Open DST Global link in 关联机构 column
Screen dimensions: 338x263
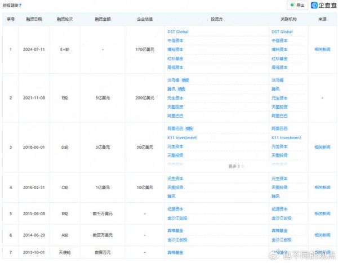click(282, 32)
